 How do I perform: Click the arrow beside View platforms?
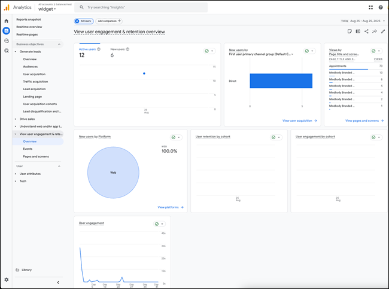182,207
